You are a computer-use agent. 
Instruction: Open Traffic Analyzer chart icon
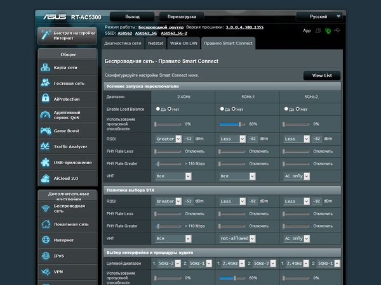coord(46,146)
